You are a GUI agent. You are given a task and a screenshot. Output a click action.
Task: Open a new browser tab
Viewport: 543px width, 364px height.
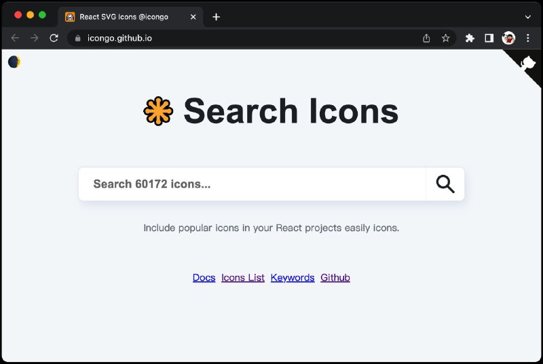pos(216,16)
